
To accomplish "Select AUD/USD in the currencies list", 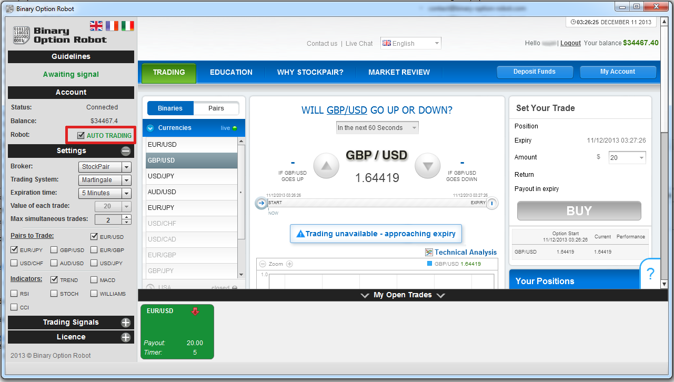I will point(192,192).
